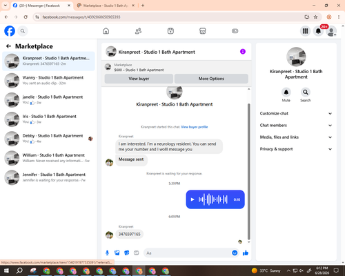Mute this chat with the bell icon
Image resolution: width=345 pixels, height=276 pixels.
[x=286, y=92]
